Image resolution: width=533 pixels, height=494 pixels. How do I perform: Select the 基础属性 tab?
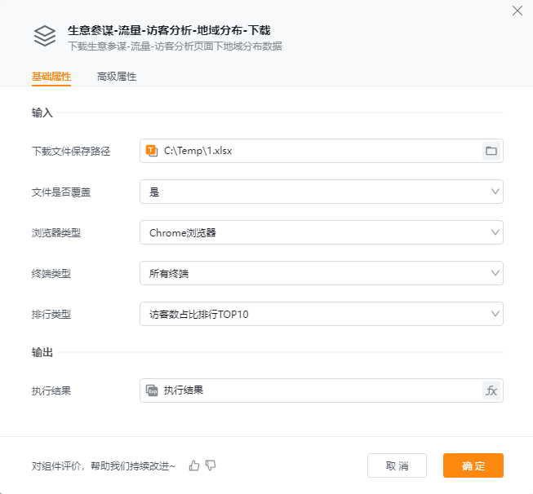point(51,77)
